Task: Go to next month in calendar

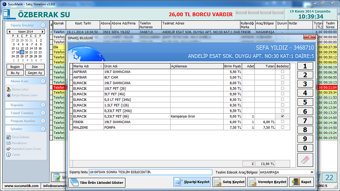Action: [x=42, y=32]
